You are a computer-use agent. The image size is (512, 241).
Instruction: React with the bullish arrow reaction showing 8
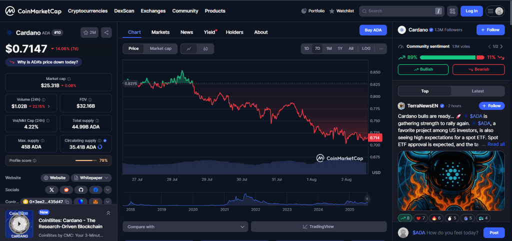[x=404, y=218]
